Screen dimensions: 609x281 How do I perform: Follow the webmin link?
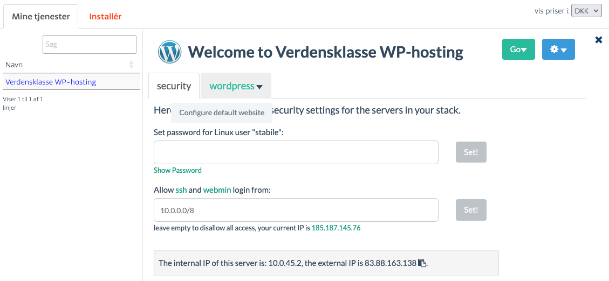pos(217,190)
